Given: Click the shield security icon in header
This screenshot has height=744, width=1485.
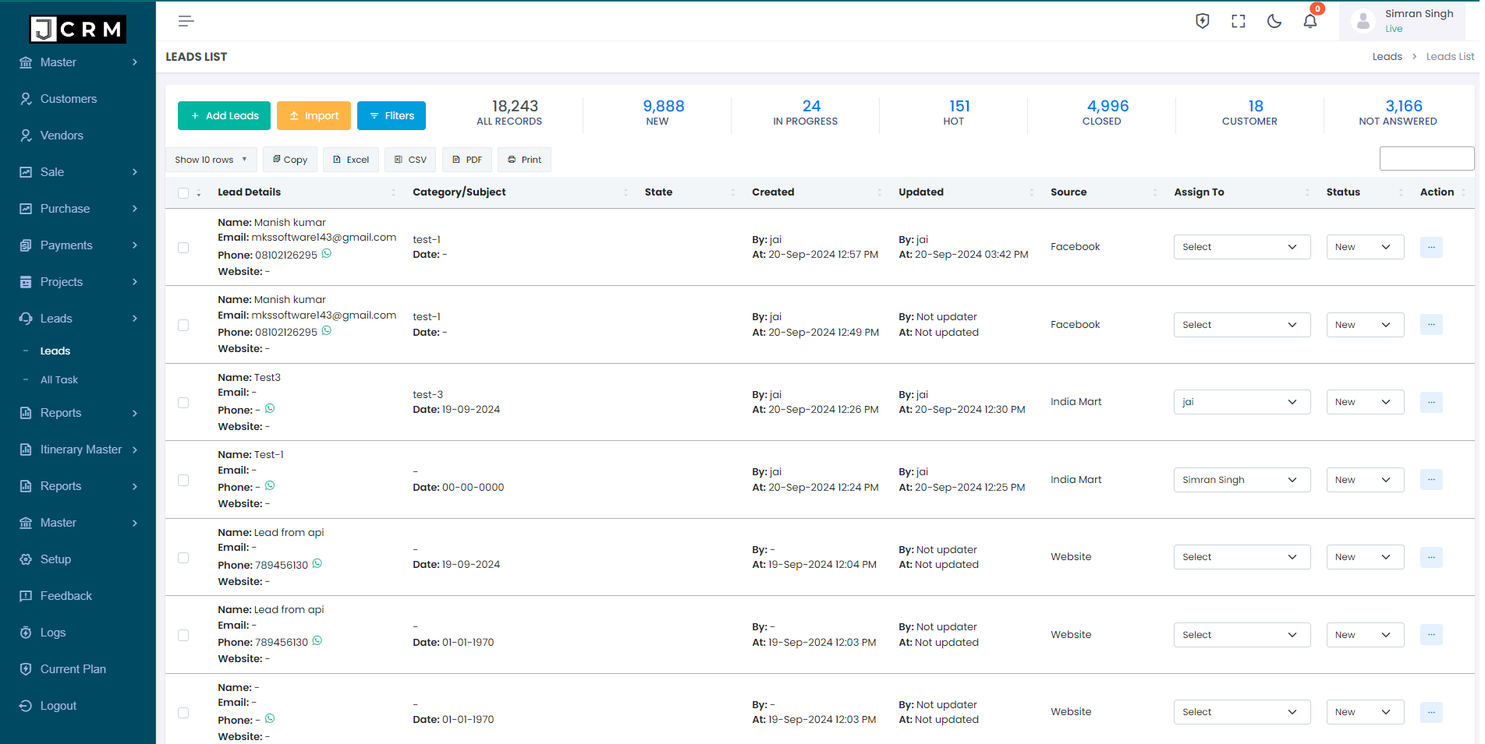Looking at the screenshot, I should (1202, 21).
